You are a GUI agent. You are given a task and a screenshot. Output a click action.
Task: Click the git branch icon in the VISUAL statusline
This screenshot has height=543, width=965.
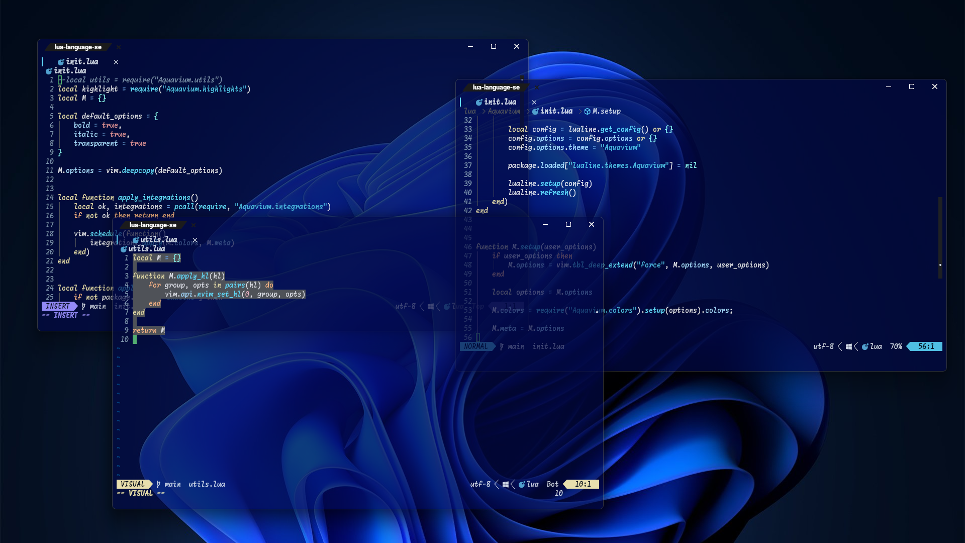click(x=158, y=484)
